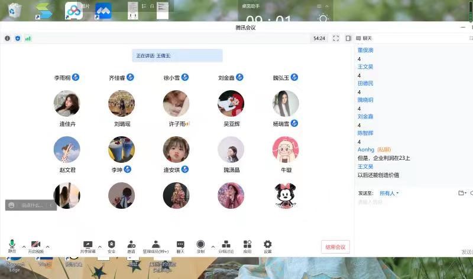Open Manage Members (管理成员) panel
The height and width of the screenshot is (279, 473).
coord(155,245)
